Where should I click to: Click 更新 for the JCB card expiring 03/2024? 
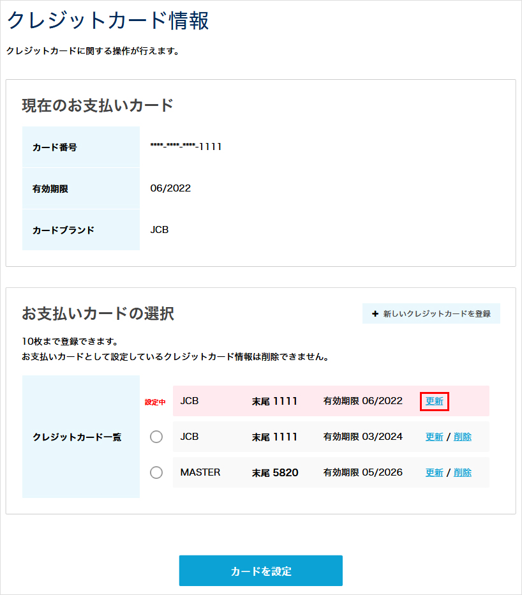[x=434, y=437]
